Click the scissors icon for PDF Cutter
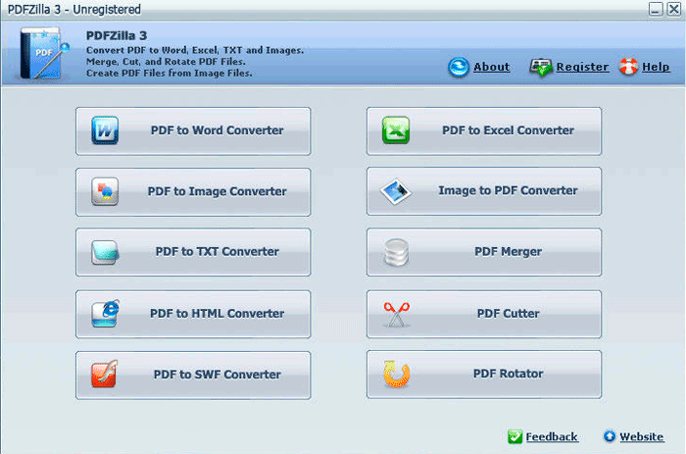Viewport: 686px width, 454px height. coord(396,314)
